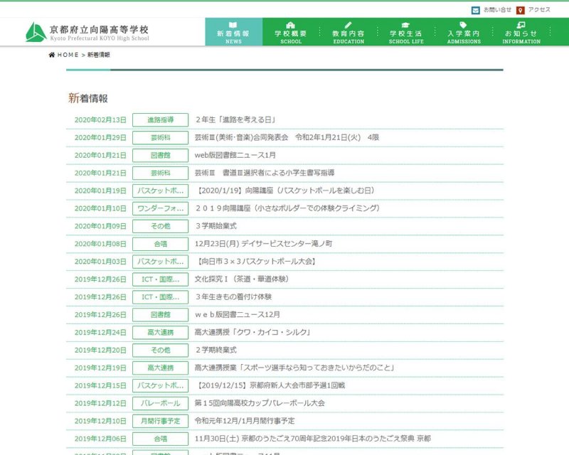Select the 合唱 tag dated 2020年01月08日
569x455 pixels.
tap(160, 244)
